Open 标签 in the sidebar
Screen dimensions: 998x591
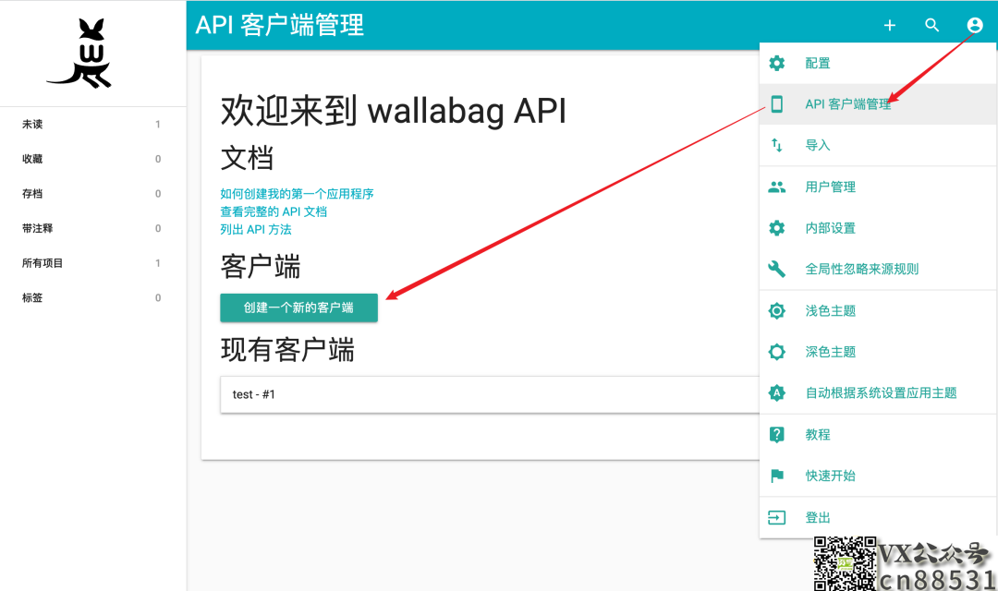(93, 297)
